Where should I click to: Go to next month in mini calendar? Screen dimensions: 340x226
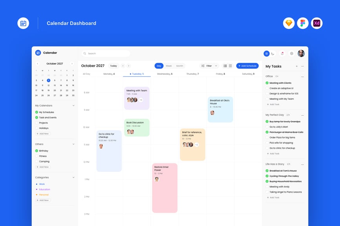(72, 63)
